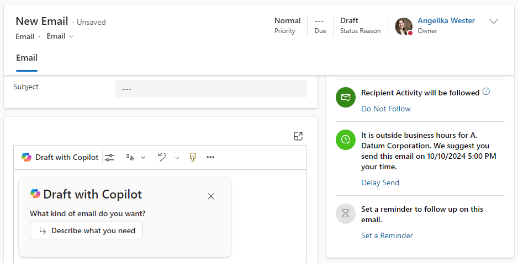Click the 'Recipient Activity will be followed' text
Image resolution: width=518 pixels, height=263 pixels.
click(420, 93)
